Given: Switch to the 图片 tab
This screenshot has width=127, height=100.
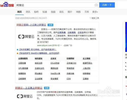Looking at the screenshot, I should 70,12.
